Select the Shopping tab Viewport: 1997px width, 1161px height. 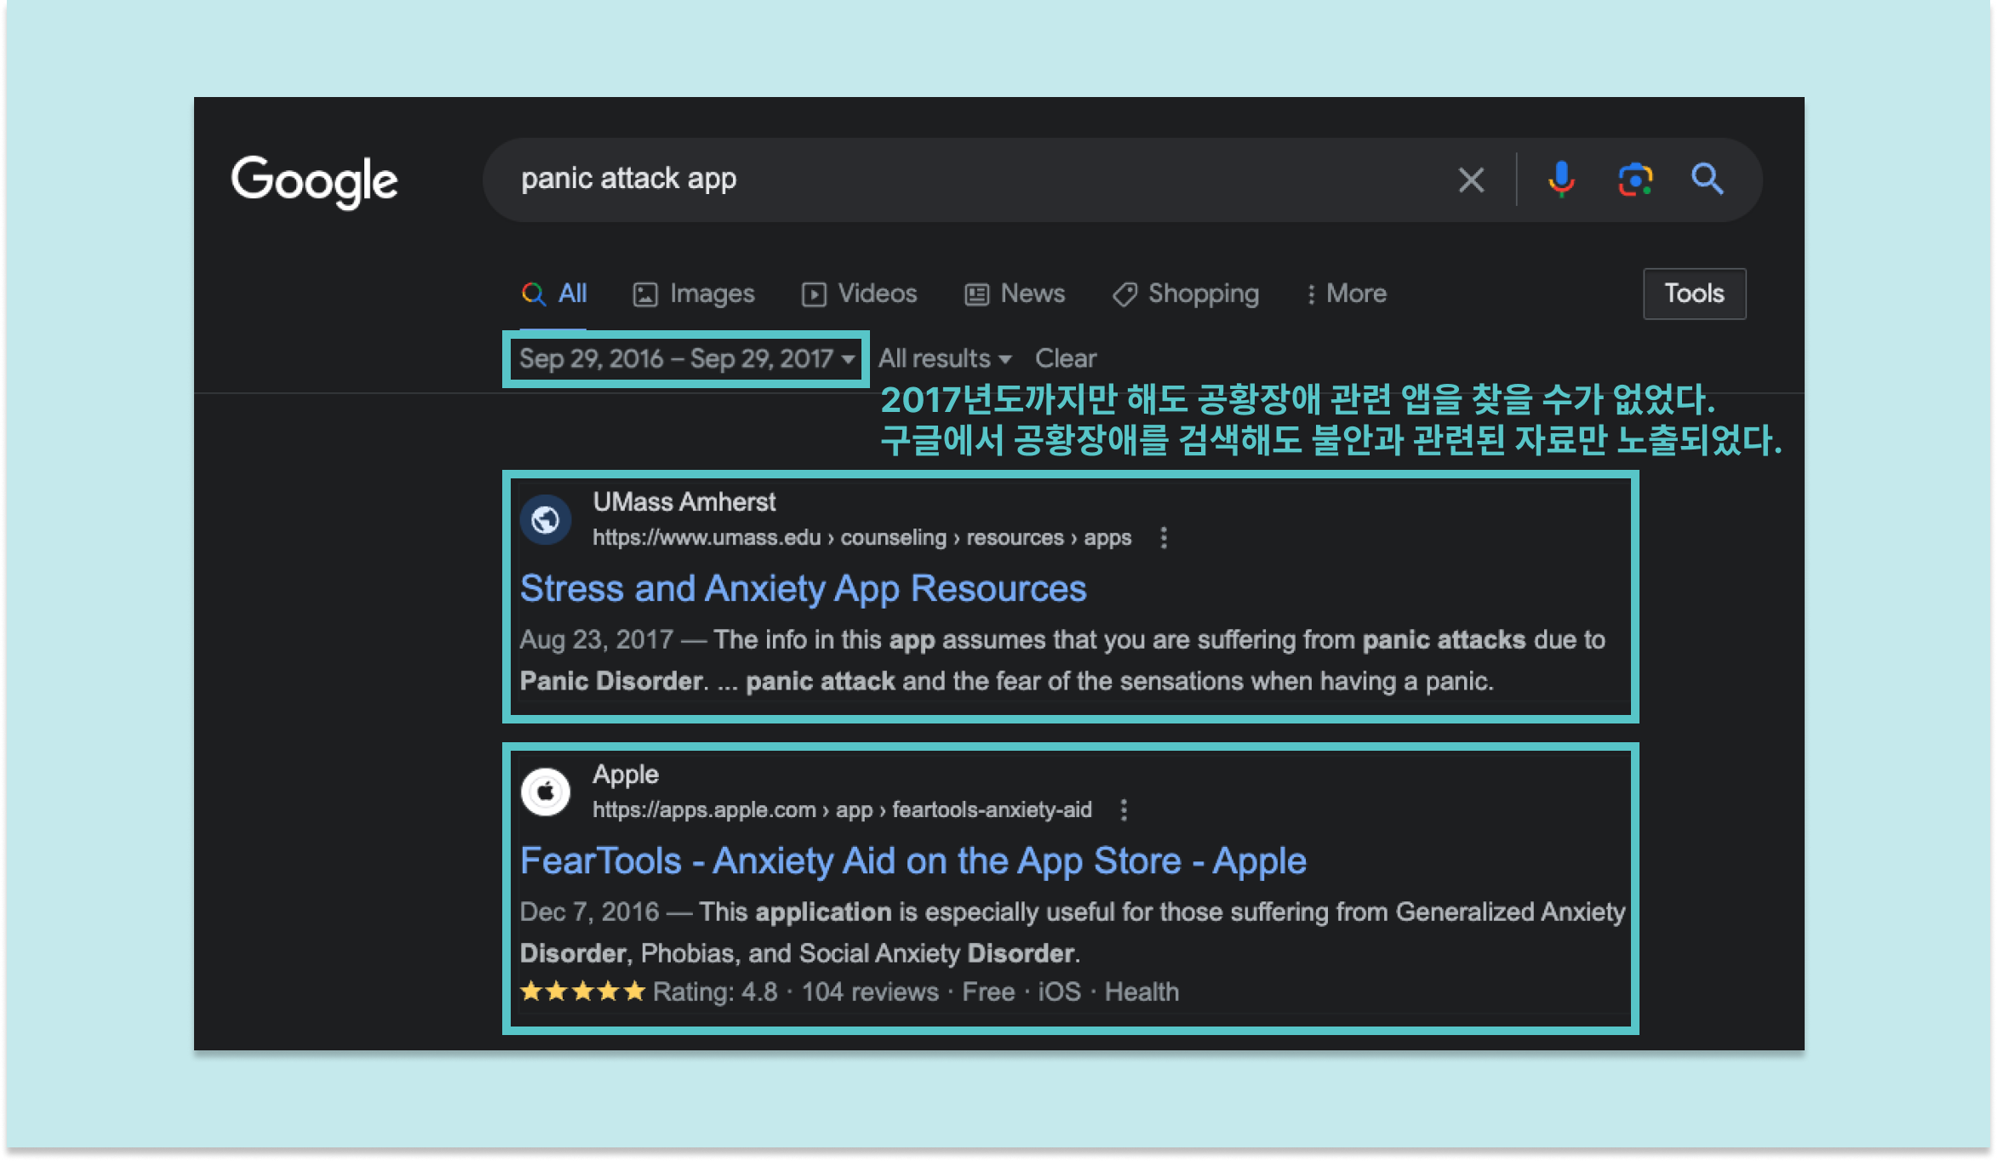pyautogui.click(x=1186, y=294)
